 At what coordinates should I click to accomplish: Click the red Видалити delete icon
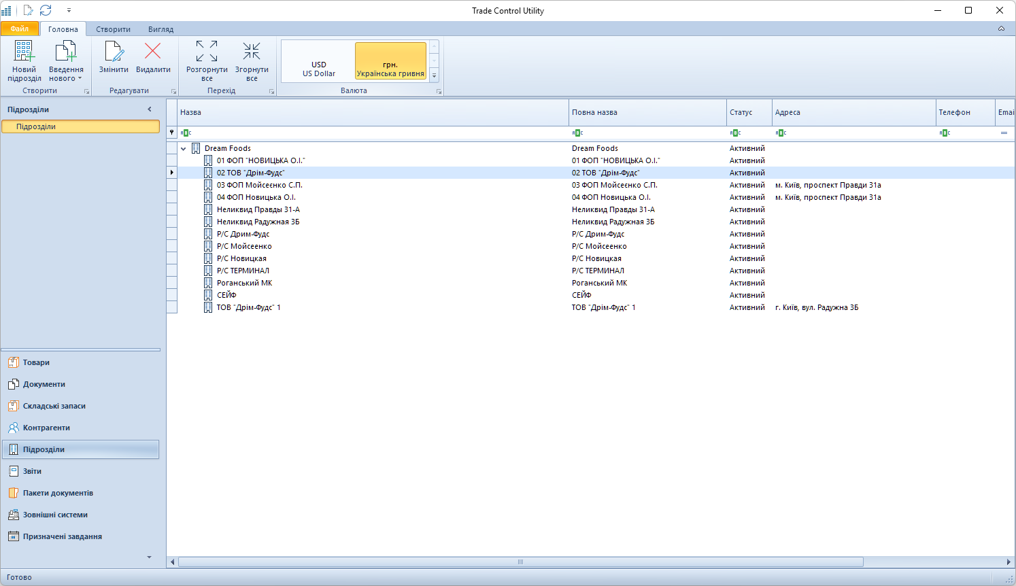(153, 52)
